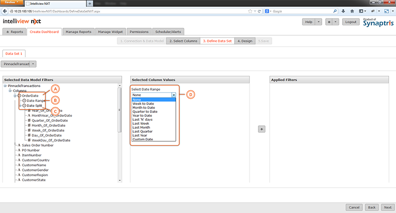The width and height of the screenshot is (396, 213).
Task: Select MonthYear_Of_OrderDate tree item
Action: (x=52, y=115)
